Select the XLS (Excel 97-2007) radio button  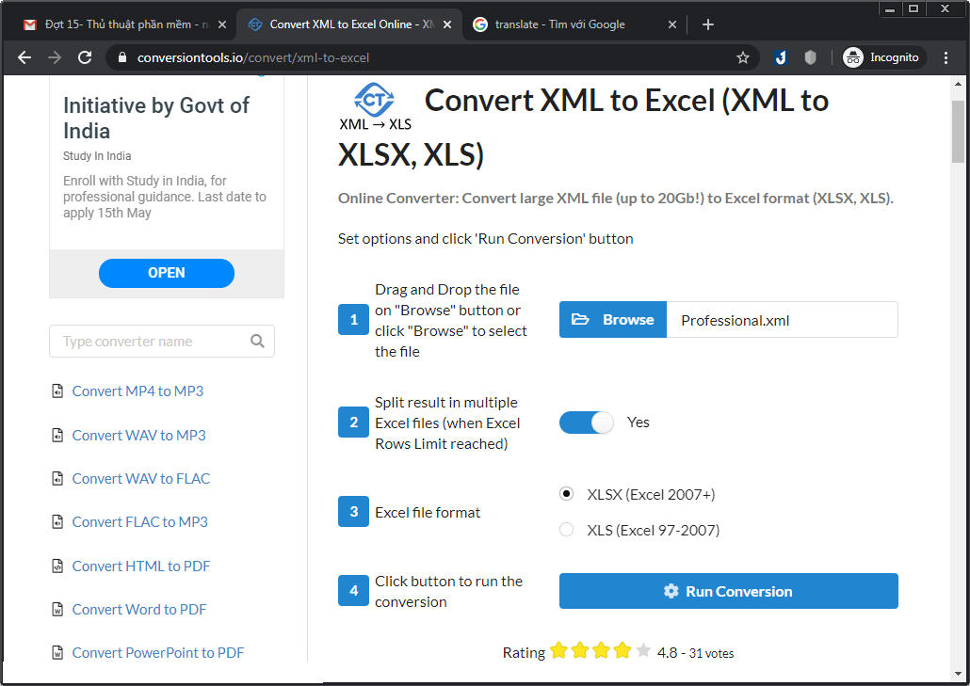tap(566, 529)
